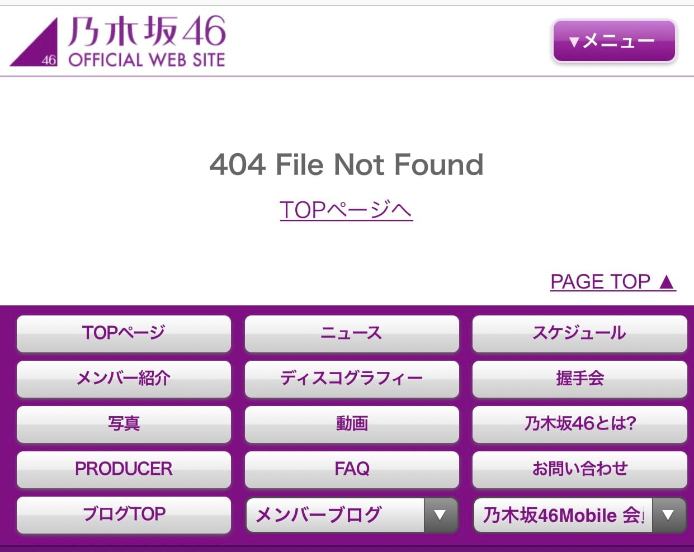Open the 写真 gallery
The image size is (694, 552).
tap(124, 424)
